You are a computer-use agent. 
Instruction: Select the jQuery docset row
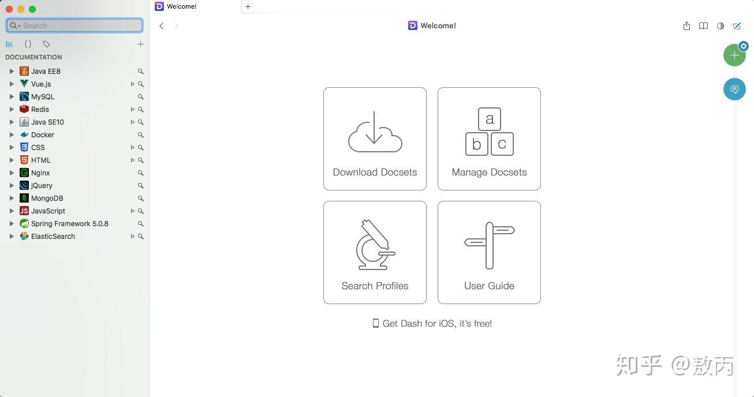[74, 186]
